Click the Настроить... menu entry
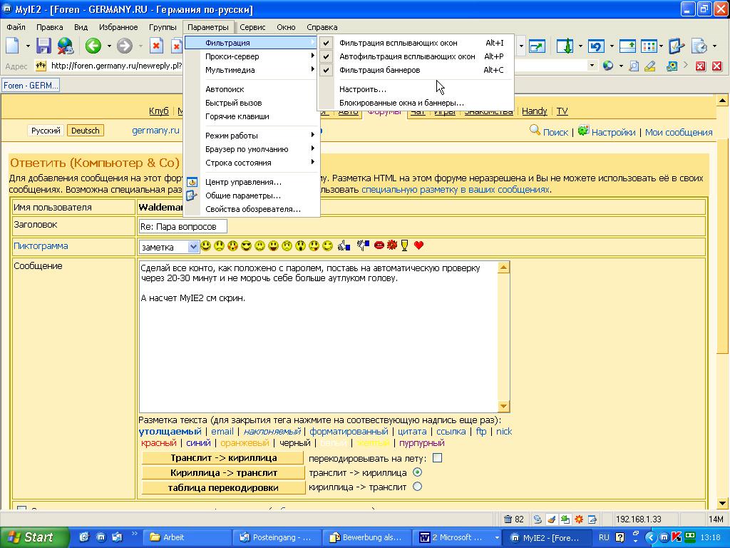The height and width of the screenshot is (548, 730). [363, 89]
